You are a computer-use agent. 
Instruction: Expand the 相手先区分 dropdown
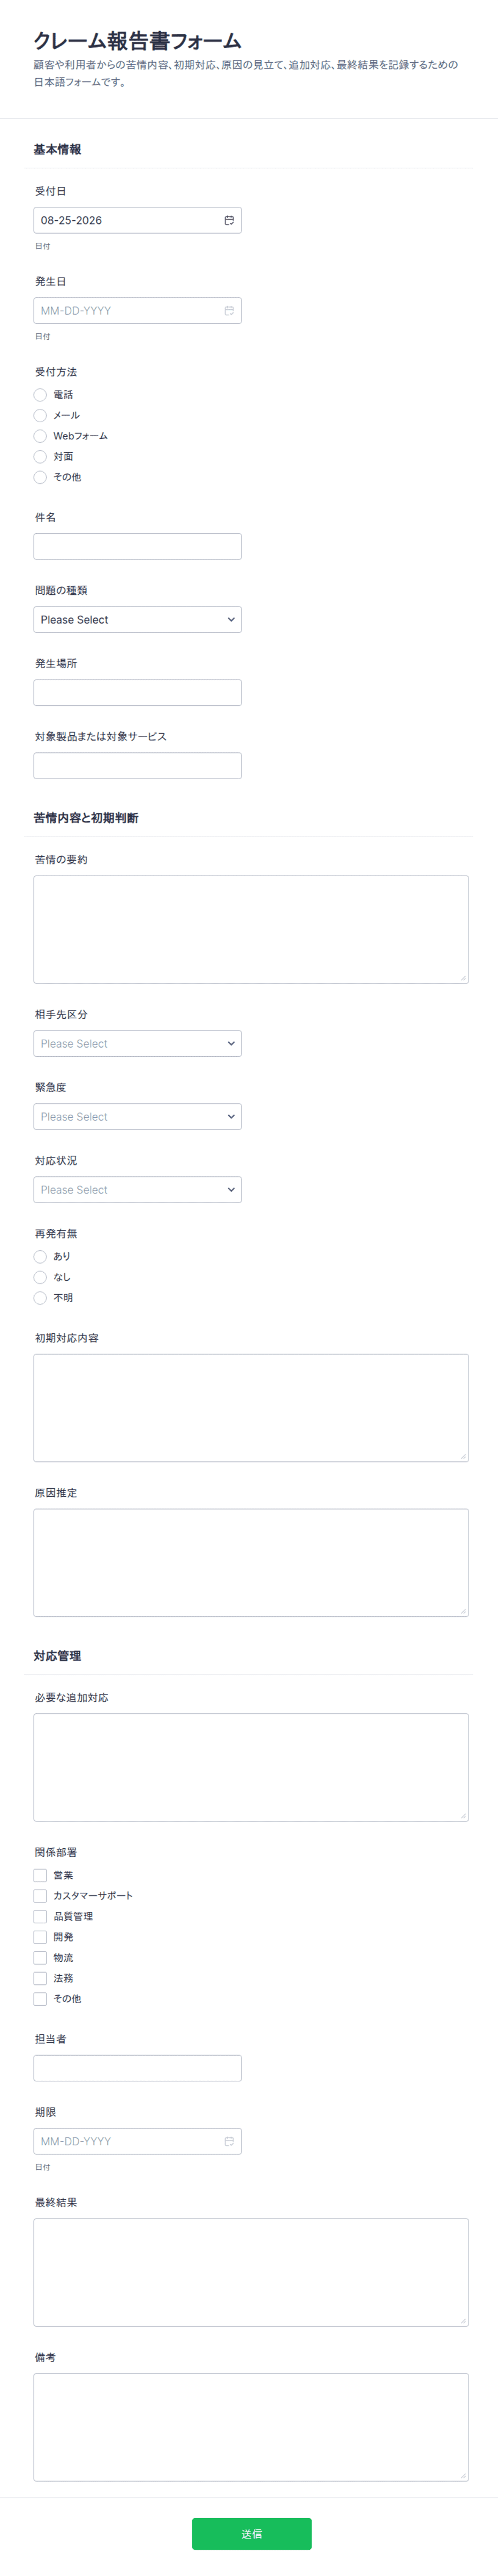(x=137, y=1044)
